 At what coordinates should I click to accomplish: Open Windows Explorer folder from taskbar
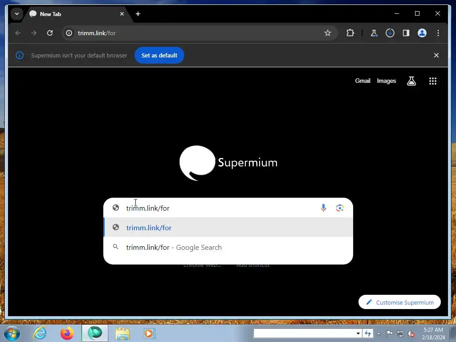click(x=122, y=333)
